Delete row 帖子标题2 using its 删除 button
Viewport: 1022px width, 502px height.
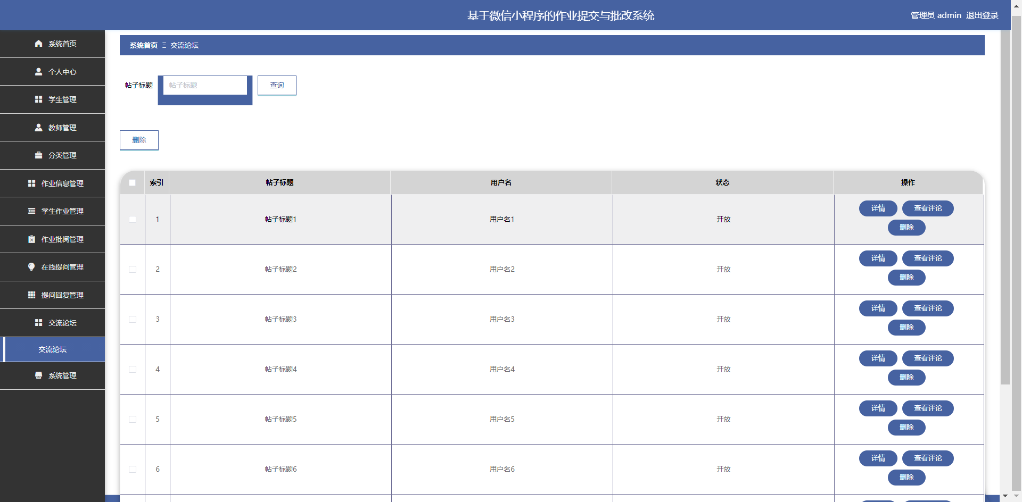click(x=906, y=278)
